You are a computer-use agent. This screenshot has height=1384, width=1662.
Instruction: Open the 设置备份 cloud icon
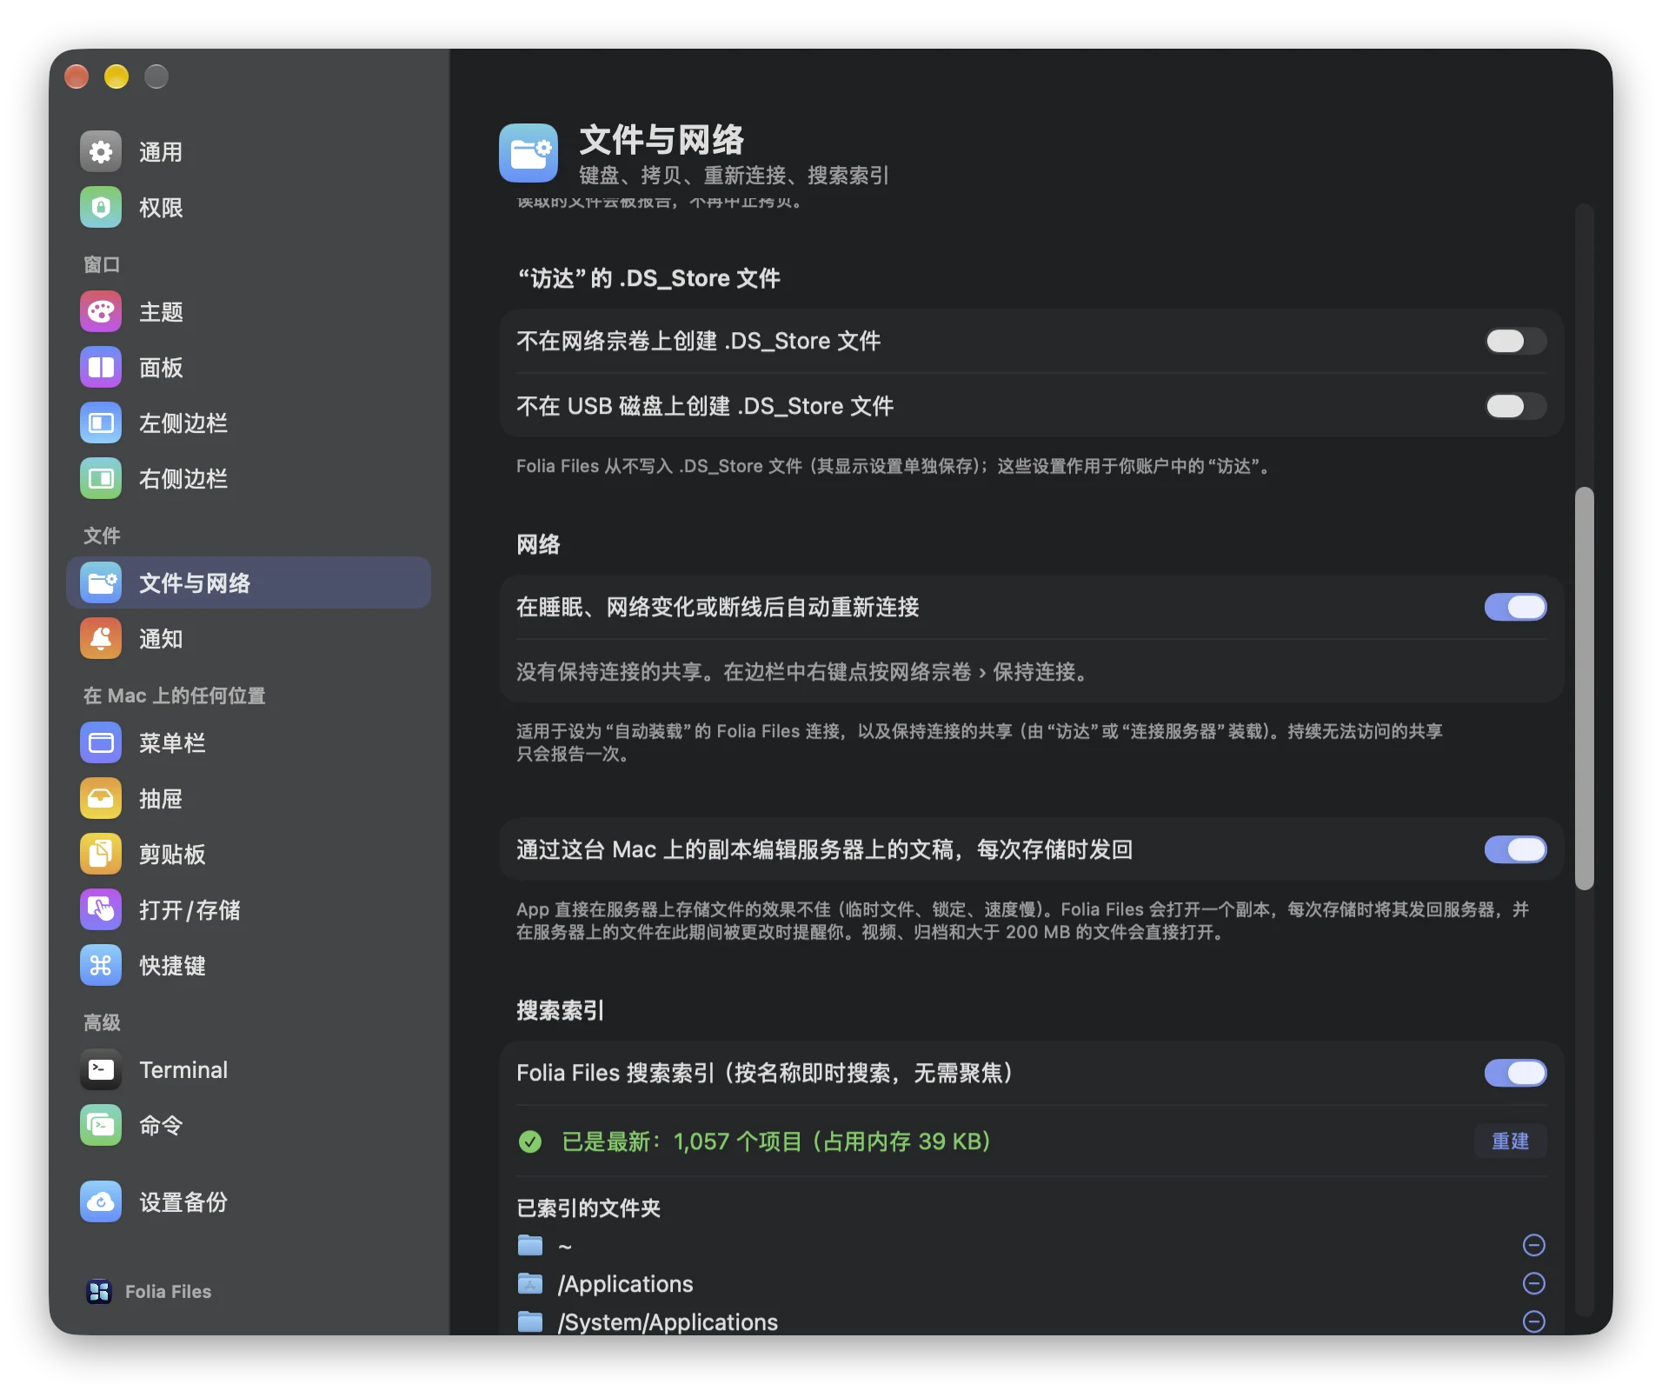101,1202
